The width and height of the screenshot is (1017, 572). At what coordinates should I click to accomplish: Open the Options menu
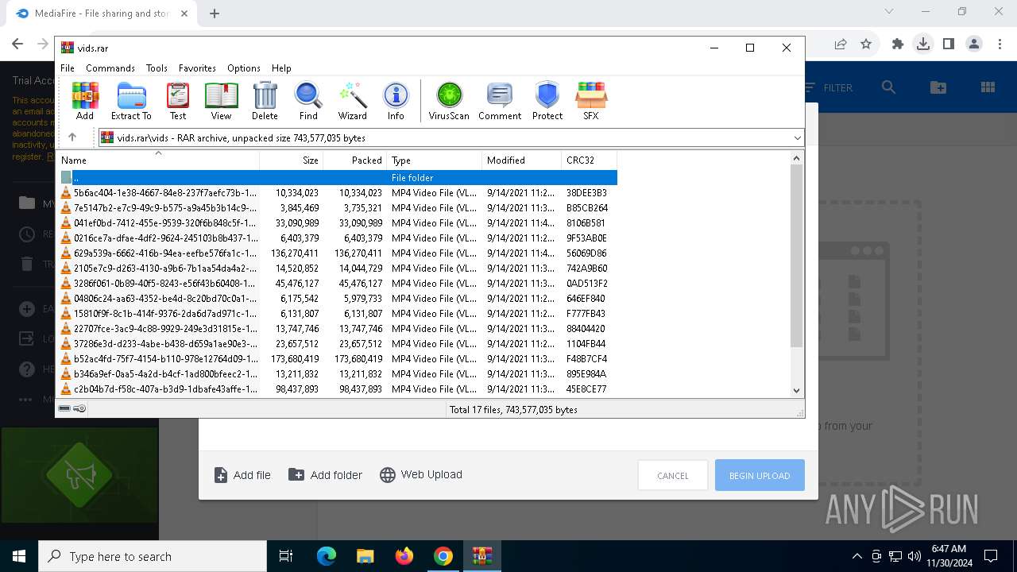pos(244,68)
